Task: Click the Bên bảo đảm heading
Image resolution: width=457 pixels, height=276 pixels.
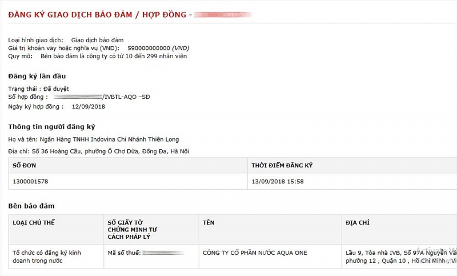Action: click(x=31, y=206)
